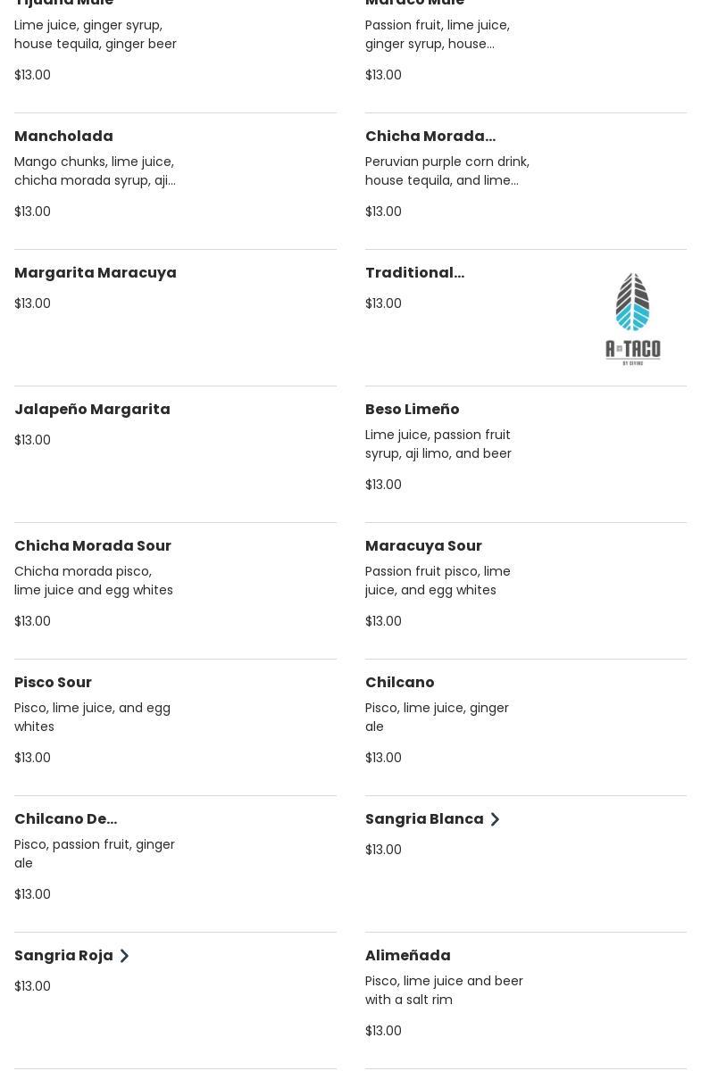Open the Traditional margarita item
Viewport: 701px width, 1071px height.
tap(414, 273)
